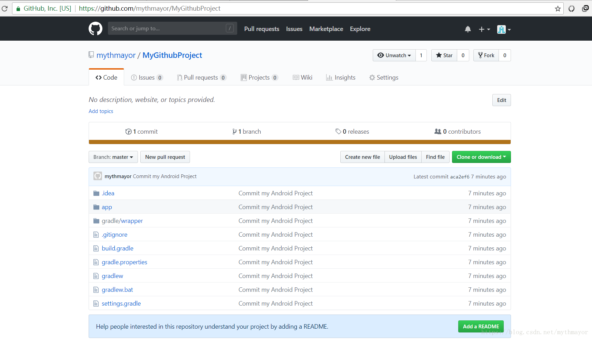
Task: Click the gradle.properties file icon
Action: click(x=96, y=262)
